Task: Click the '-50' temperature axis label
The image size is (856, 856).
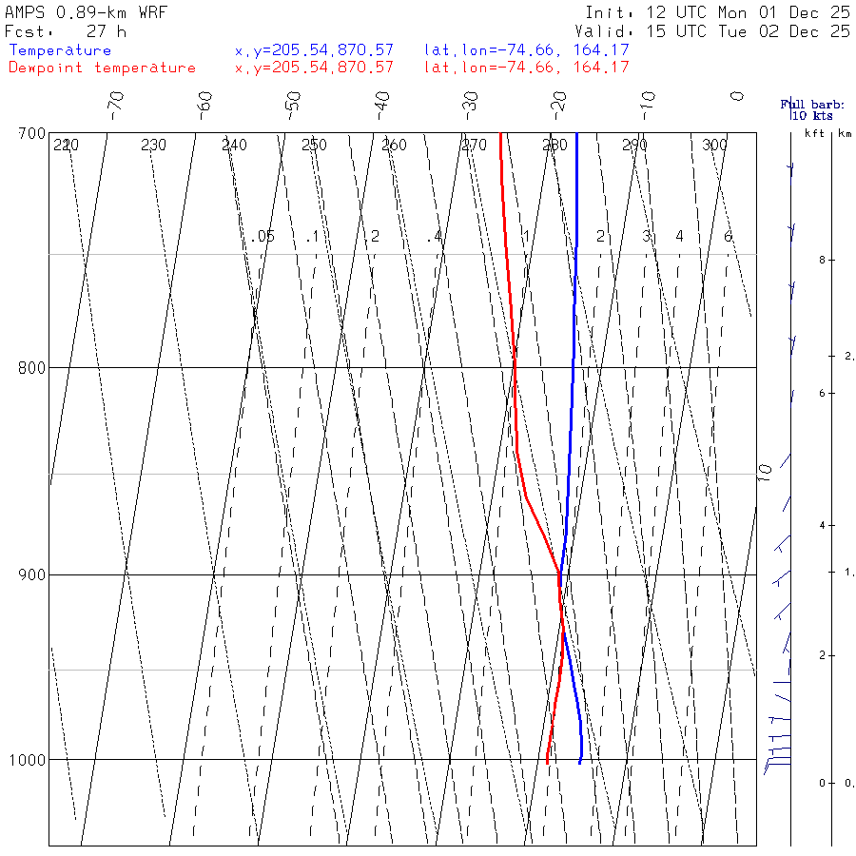Action: point(293,106)
